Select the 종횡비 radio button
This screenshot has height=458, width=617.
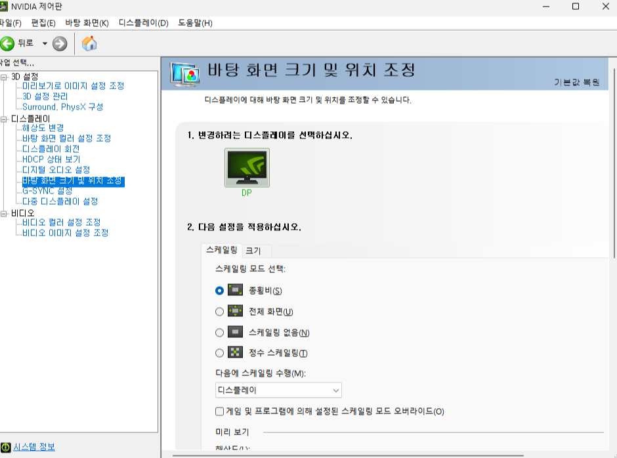[x=220, y=291]
